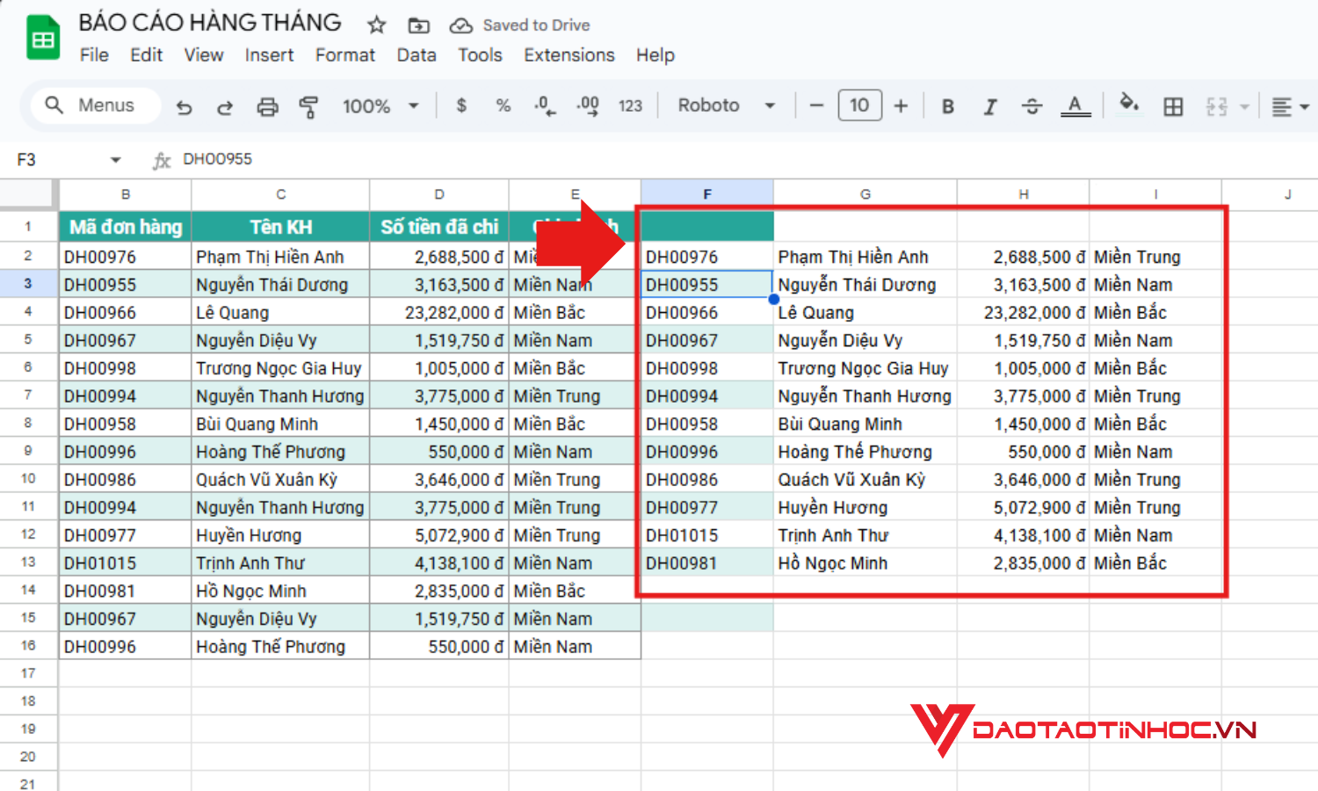Screen dimensions: 1318x791
Task: Print the spreadsheet using printer icon
Action: pos(267,106)
